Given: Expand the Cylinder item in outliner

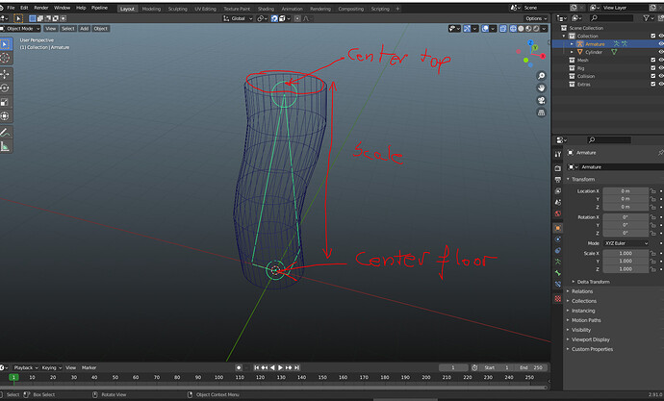Looking at the screenshot, I should click(x=572, y=52).
